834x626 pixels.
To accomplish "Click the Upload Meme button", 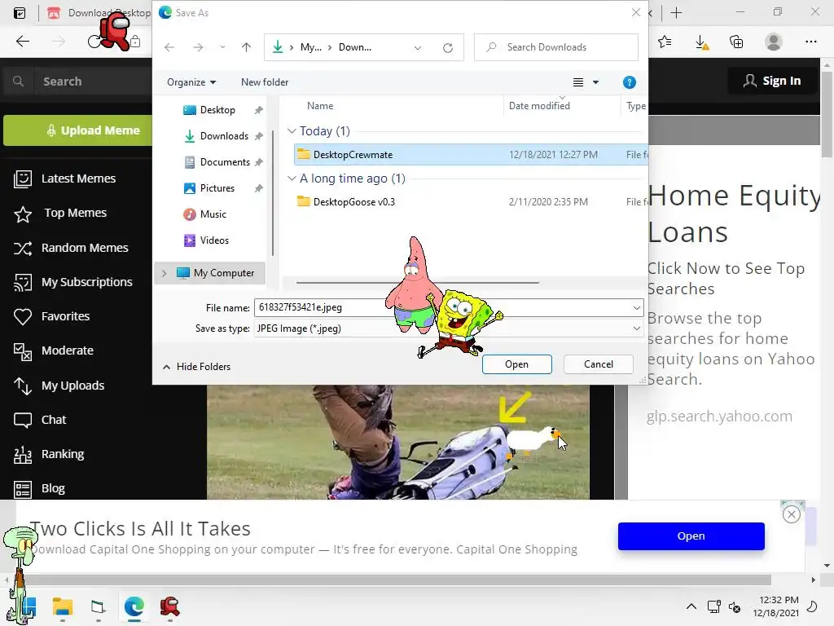I will [77, 130].
